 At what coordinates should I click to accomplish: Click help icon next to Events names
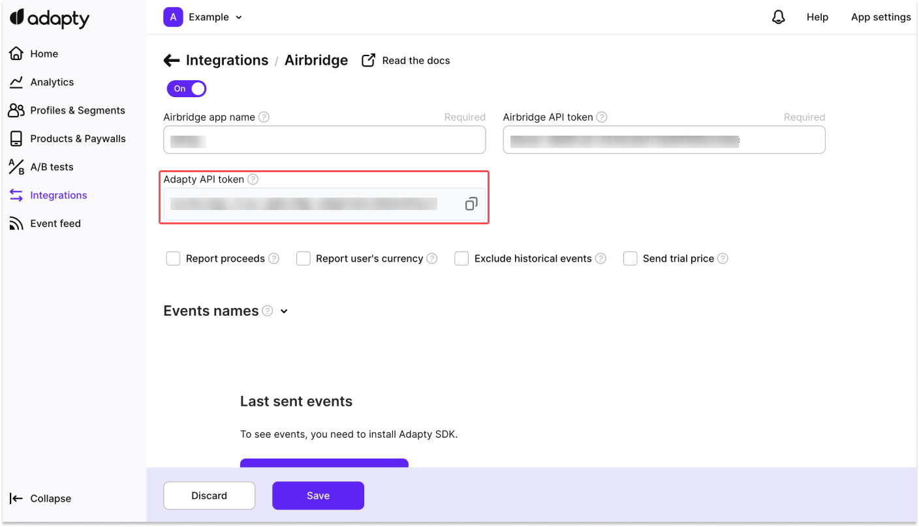[x=268, y=311]
